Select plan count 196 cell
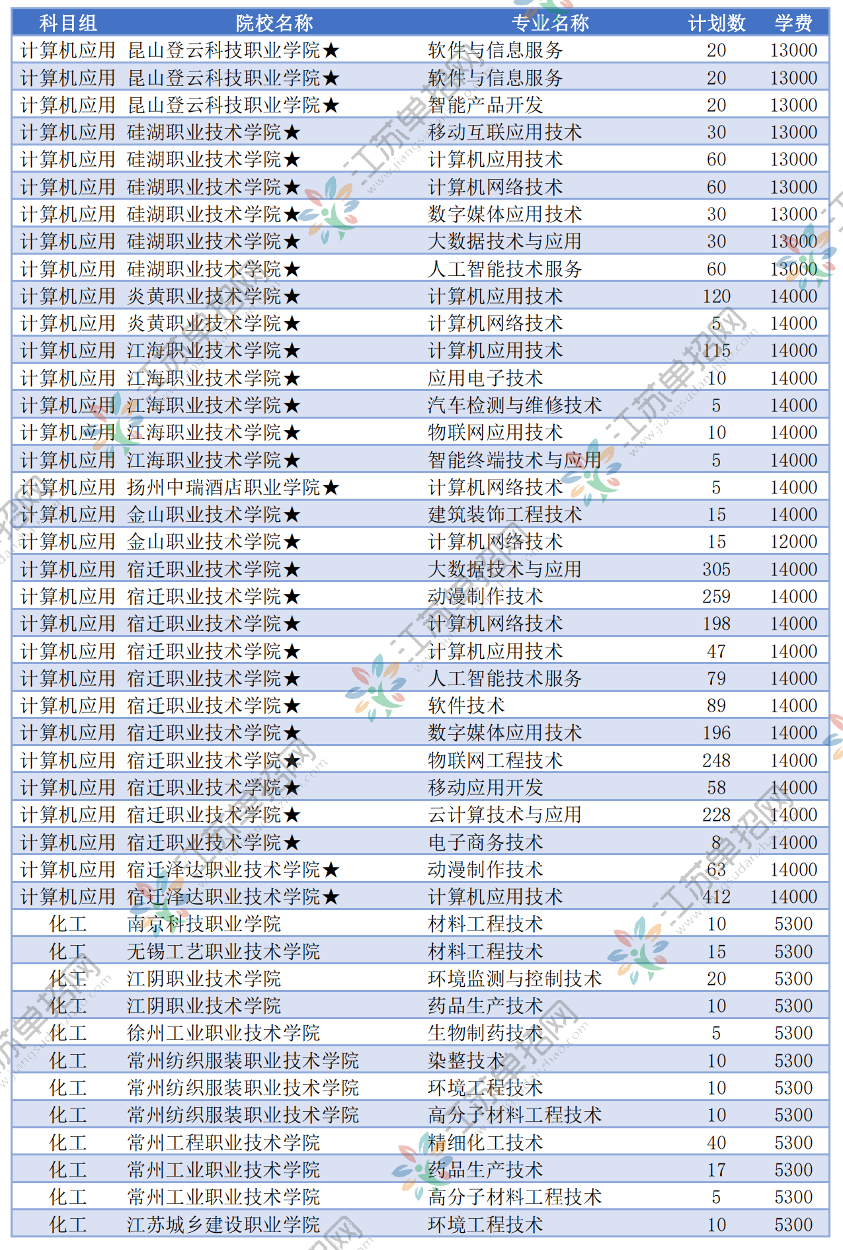 717,733
